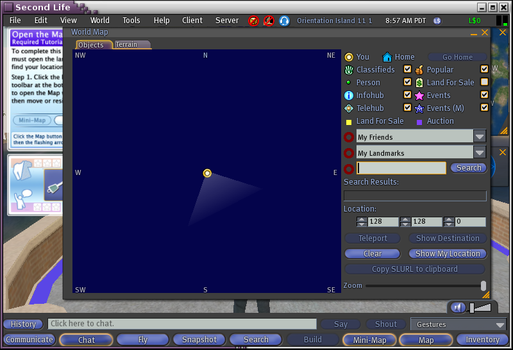This screenshot has width=513, height=350.
Task: Click the red ring beside My Landmarks
Action: [x=349, y=153]
